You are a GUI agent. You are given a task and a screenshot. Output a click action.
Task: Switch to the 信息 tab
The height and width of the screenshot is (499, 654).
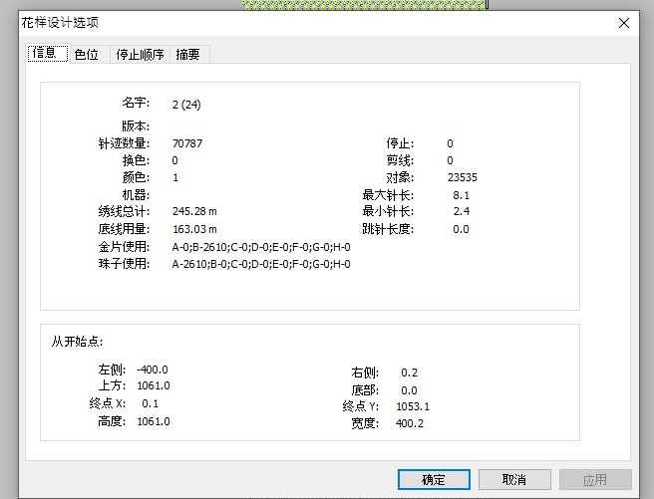(48, 54)
